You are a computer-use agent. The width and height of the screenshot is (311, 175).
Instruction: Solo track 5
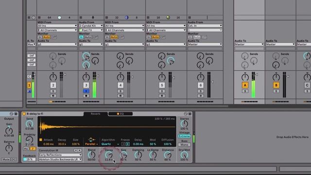pyautogui.click(x=162, y=91)
